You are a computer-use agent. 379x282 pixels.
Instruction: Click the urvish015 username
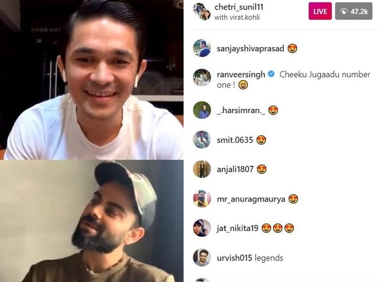click(x=234, y=258)
